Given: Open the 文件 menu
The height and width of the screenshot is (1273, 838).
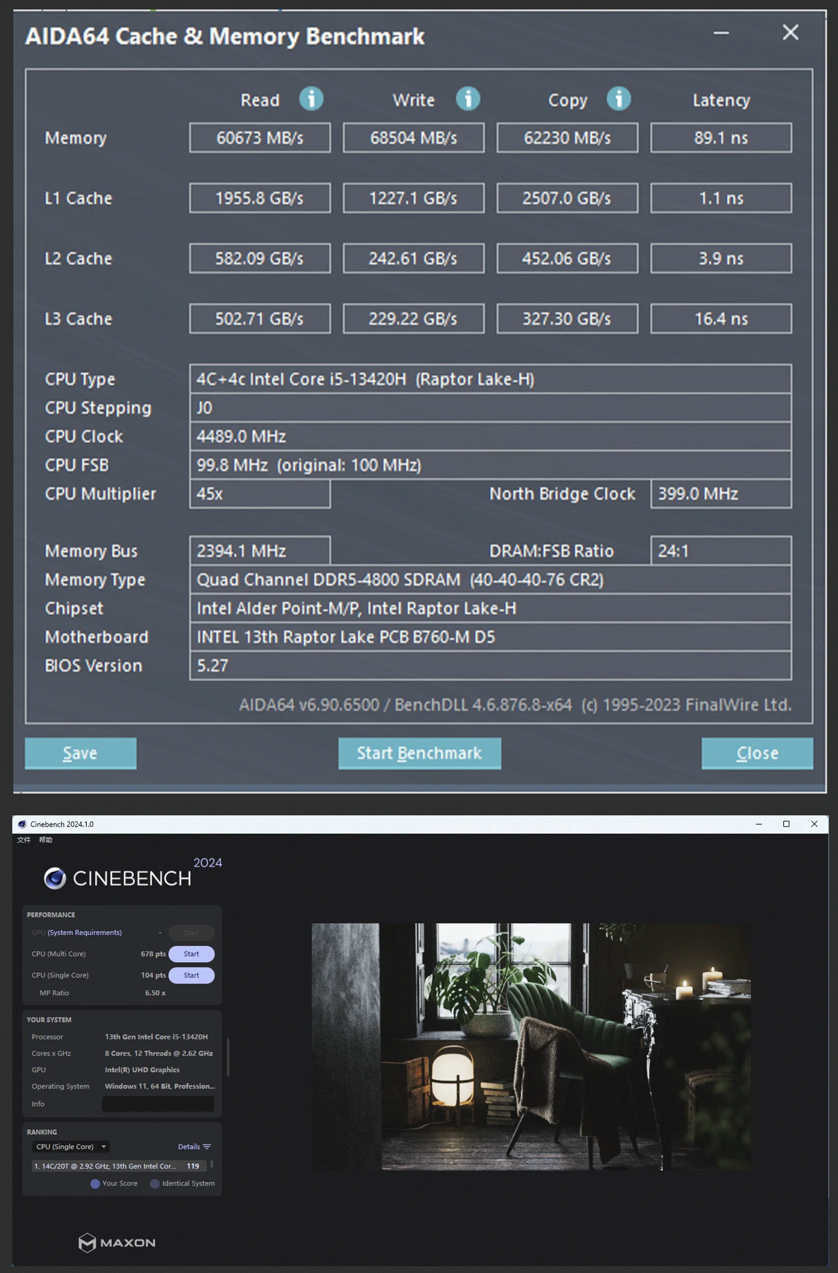Looking at the screenshot, I should click(23, 839).
